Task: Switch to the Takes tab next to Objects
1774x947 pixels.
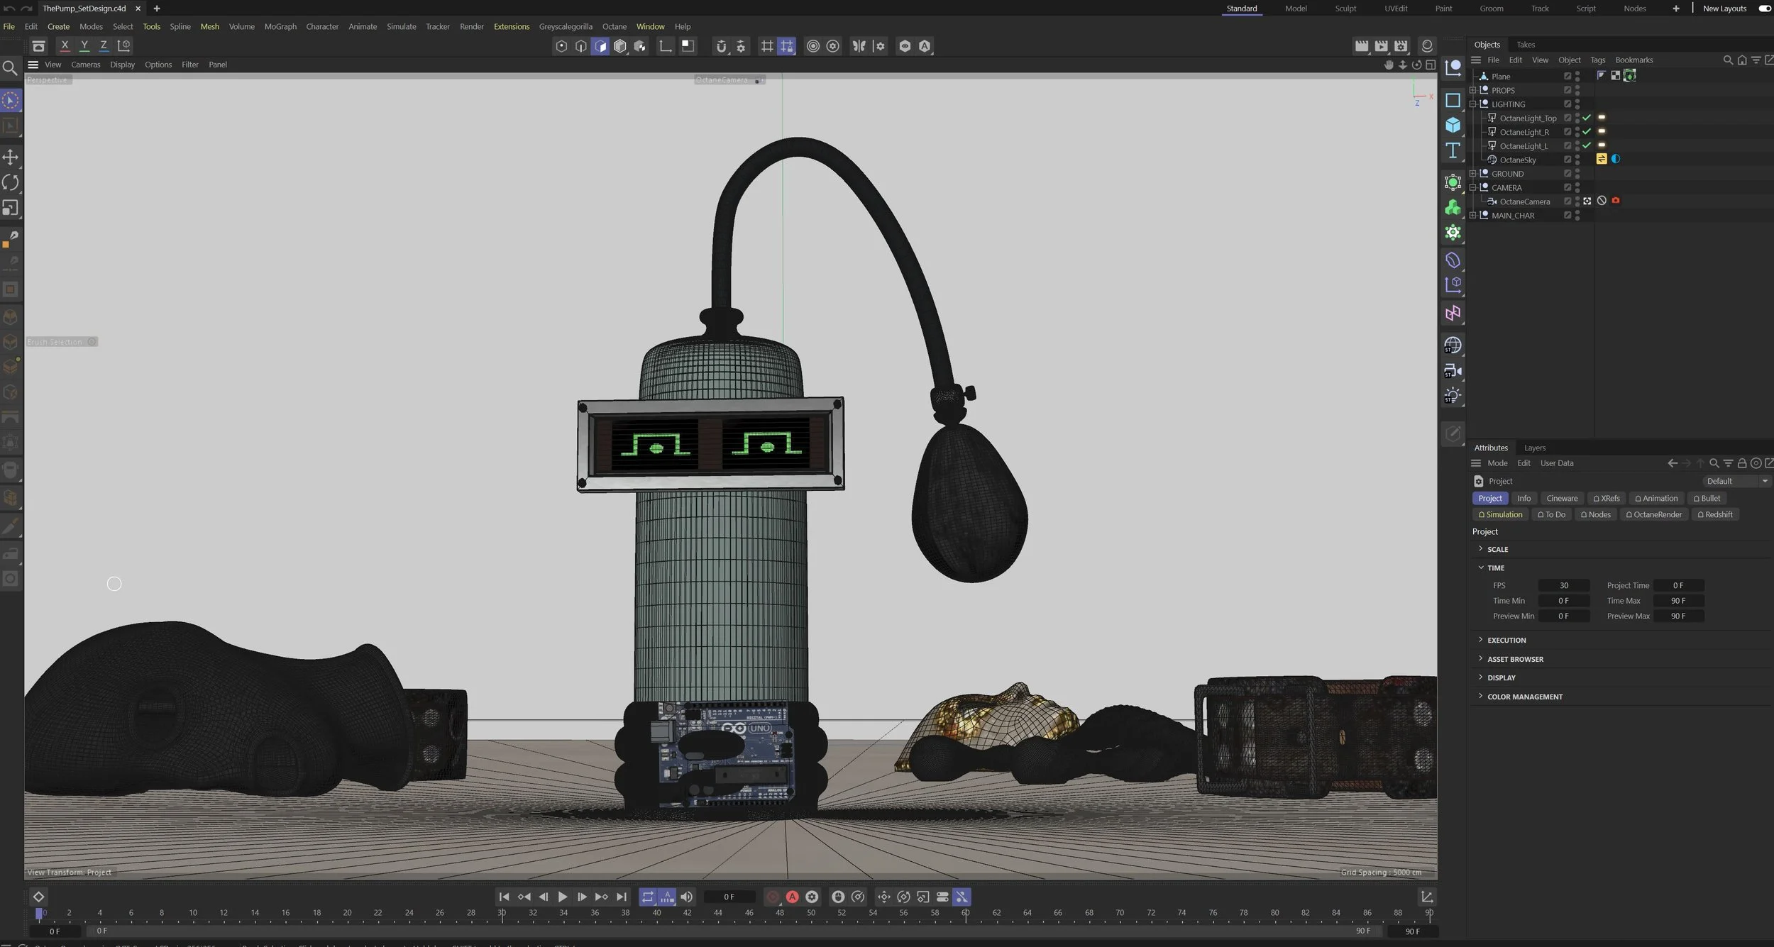Action: coord(1526,44)
